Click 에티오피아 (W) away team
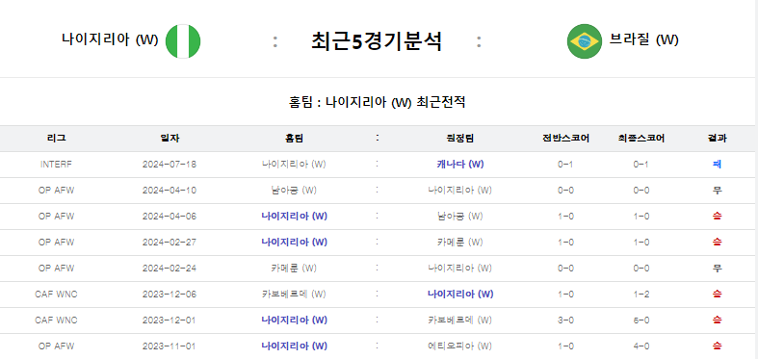This screenshot has height=359, width=758. click(x=460, y=346)
